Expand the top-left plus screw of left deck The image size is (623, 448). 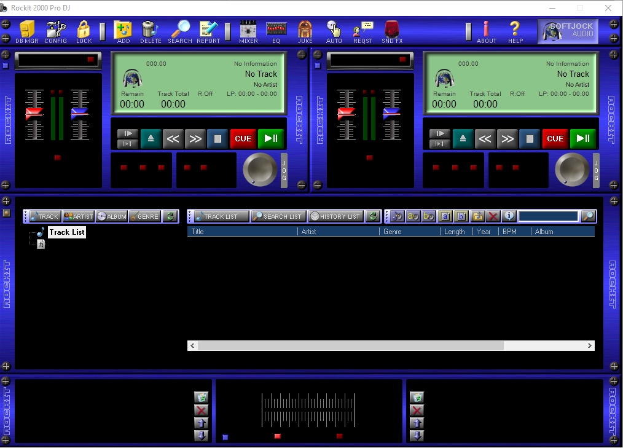pyautogui.click(x=6, y=55)
